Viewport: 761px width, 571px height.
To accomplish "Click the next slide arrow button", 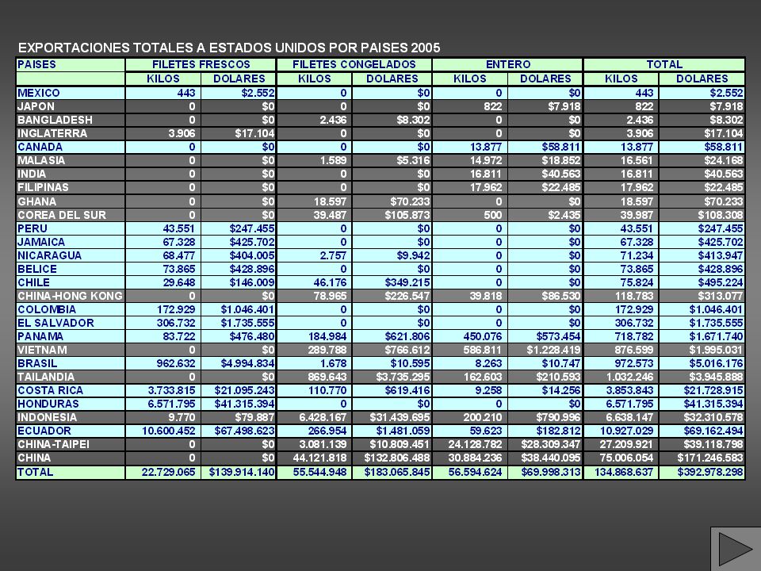I will click(x=736, y=549).
